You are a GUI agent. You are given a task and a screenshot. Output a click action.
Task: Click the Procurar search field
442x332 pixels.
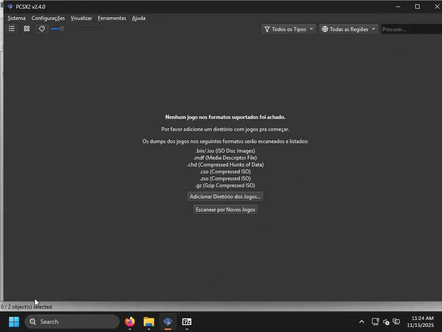coord(411,29)
